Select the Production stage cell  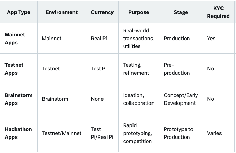(177, 39)
